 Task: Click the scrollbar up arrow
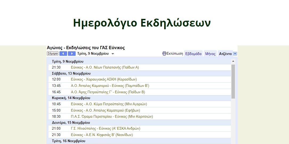pos(233,61)
